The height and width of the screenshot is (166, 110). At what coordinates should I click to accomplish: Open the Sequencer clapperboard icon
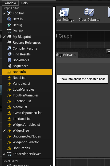click(x=9, y=66)
